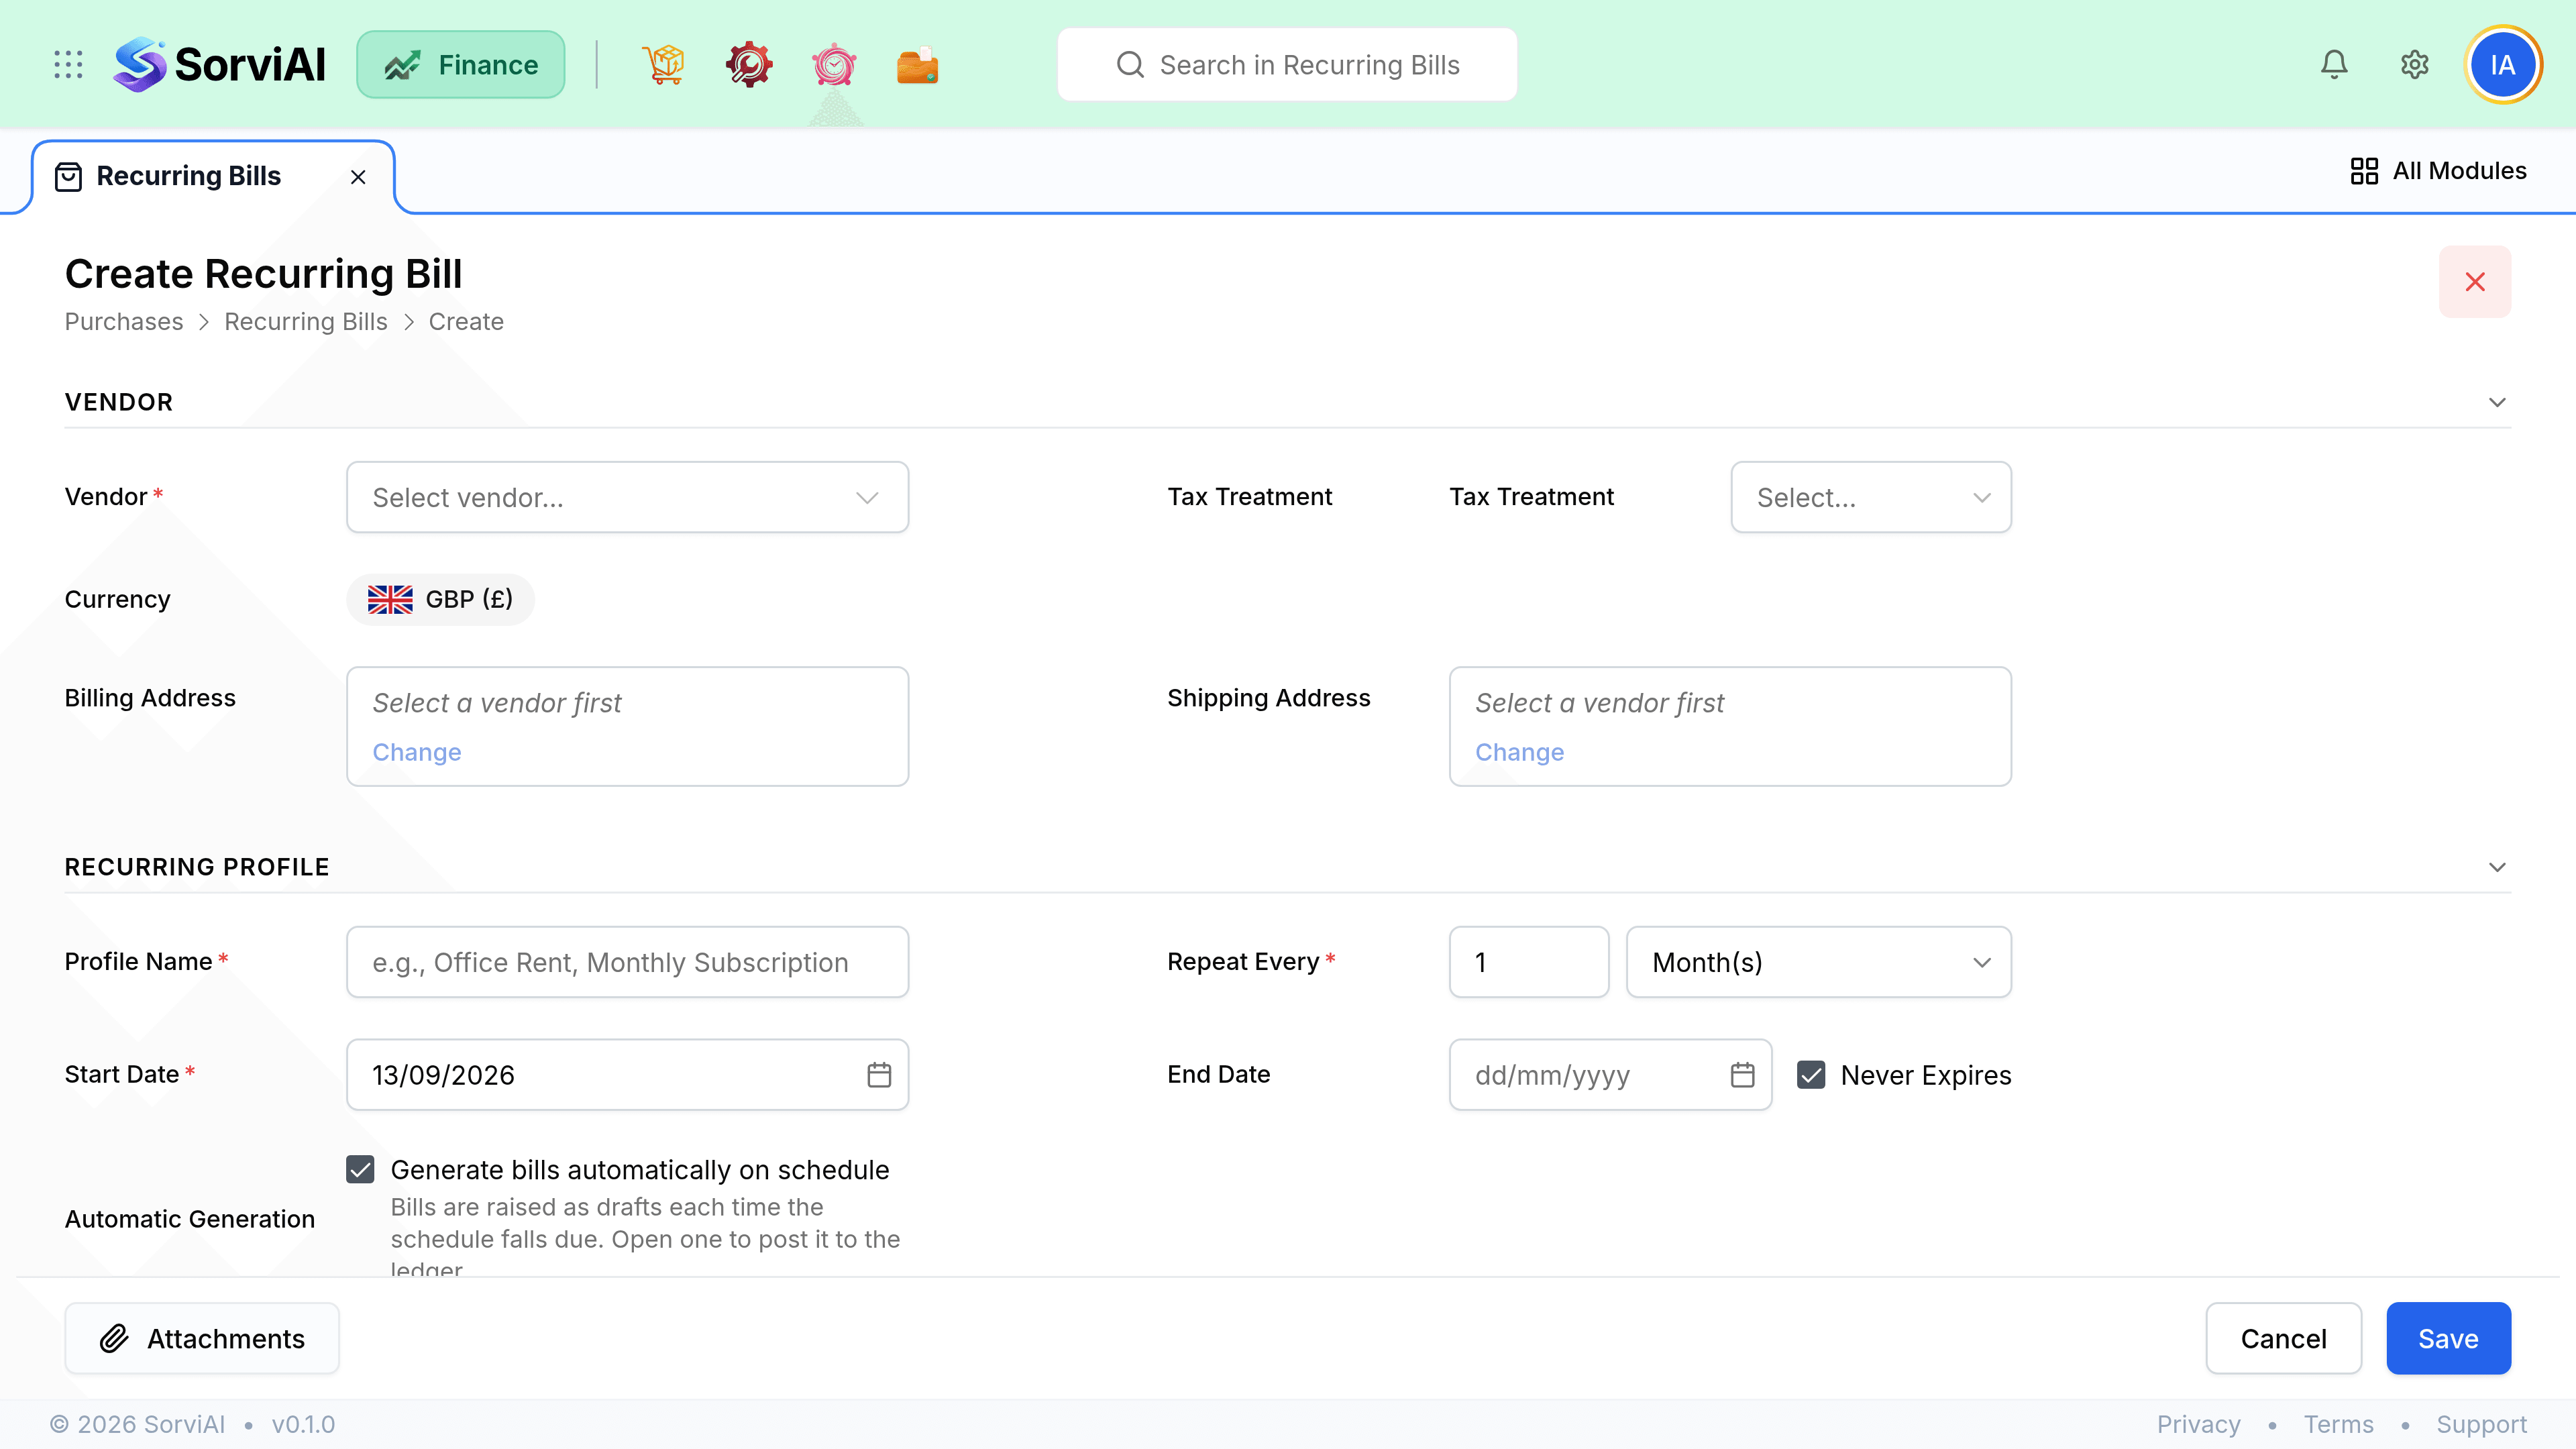Open the Start Date calendar picker
Image resolution: width=2576 pixels, height=1449 pixels.
pos(879,1075)
